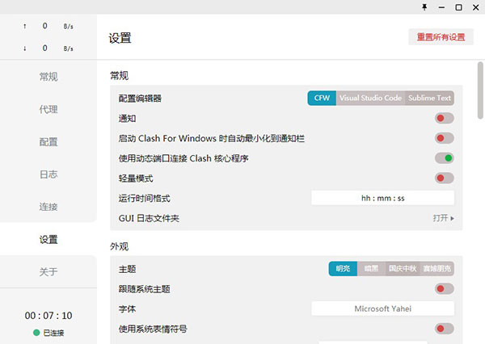485x344 pixels.
Task: Select Visual Studio Code as config editor
Action: pos(370,98)
